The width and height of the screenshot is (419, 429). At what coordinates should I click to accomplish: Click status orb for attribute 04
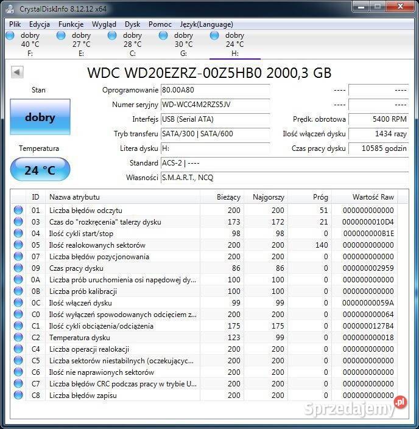click(18, 233)
